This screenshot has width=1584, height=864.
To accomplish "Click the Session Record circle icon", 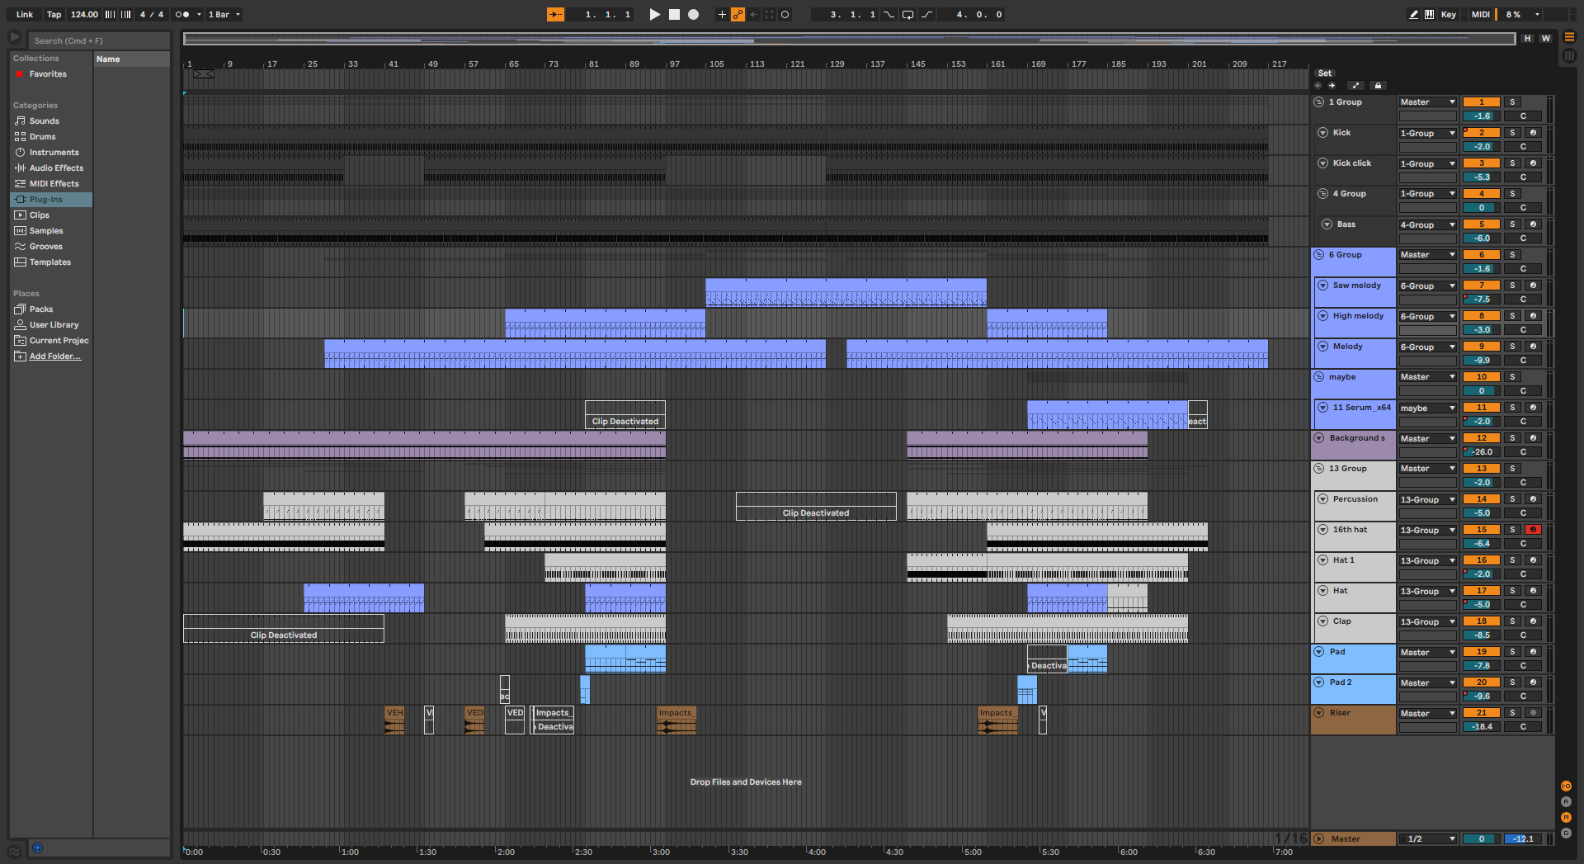I will click(785, 14).
